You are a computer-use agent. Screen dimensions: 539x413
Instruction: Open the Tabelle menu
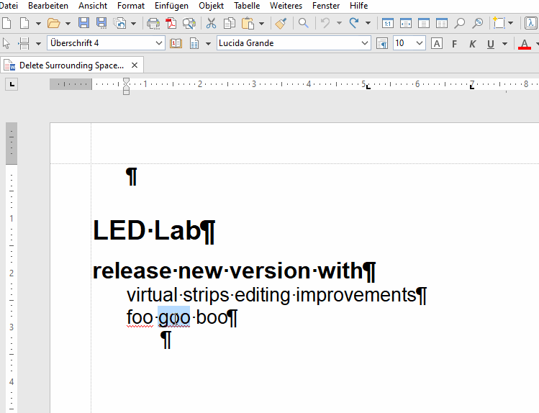[x=247, y=6]
